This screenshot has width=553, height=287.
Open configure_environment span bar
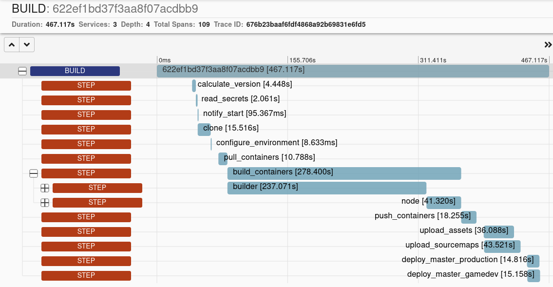click(x=211, y=144)
